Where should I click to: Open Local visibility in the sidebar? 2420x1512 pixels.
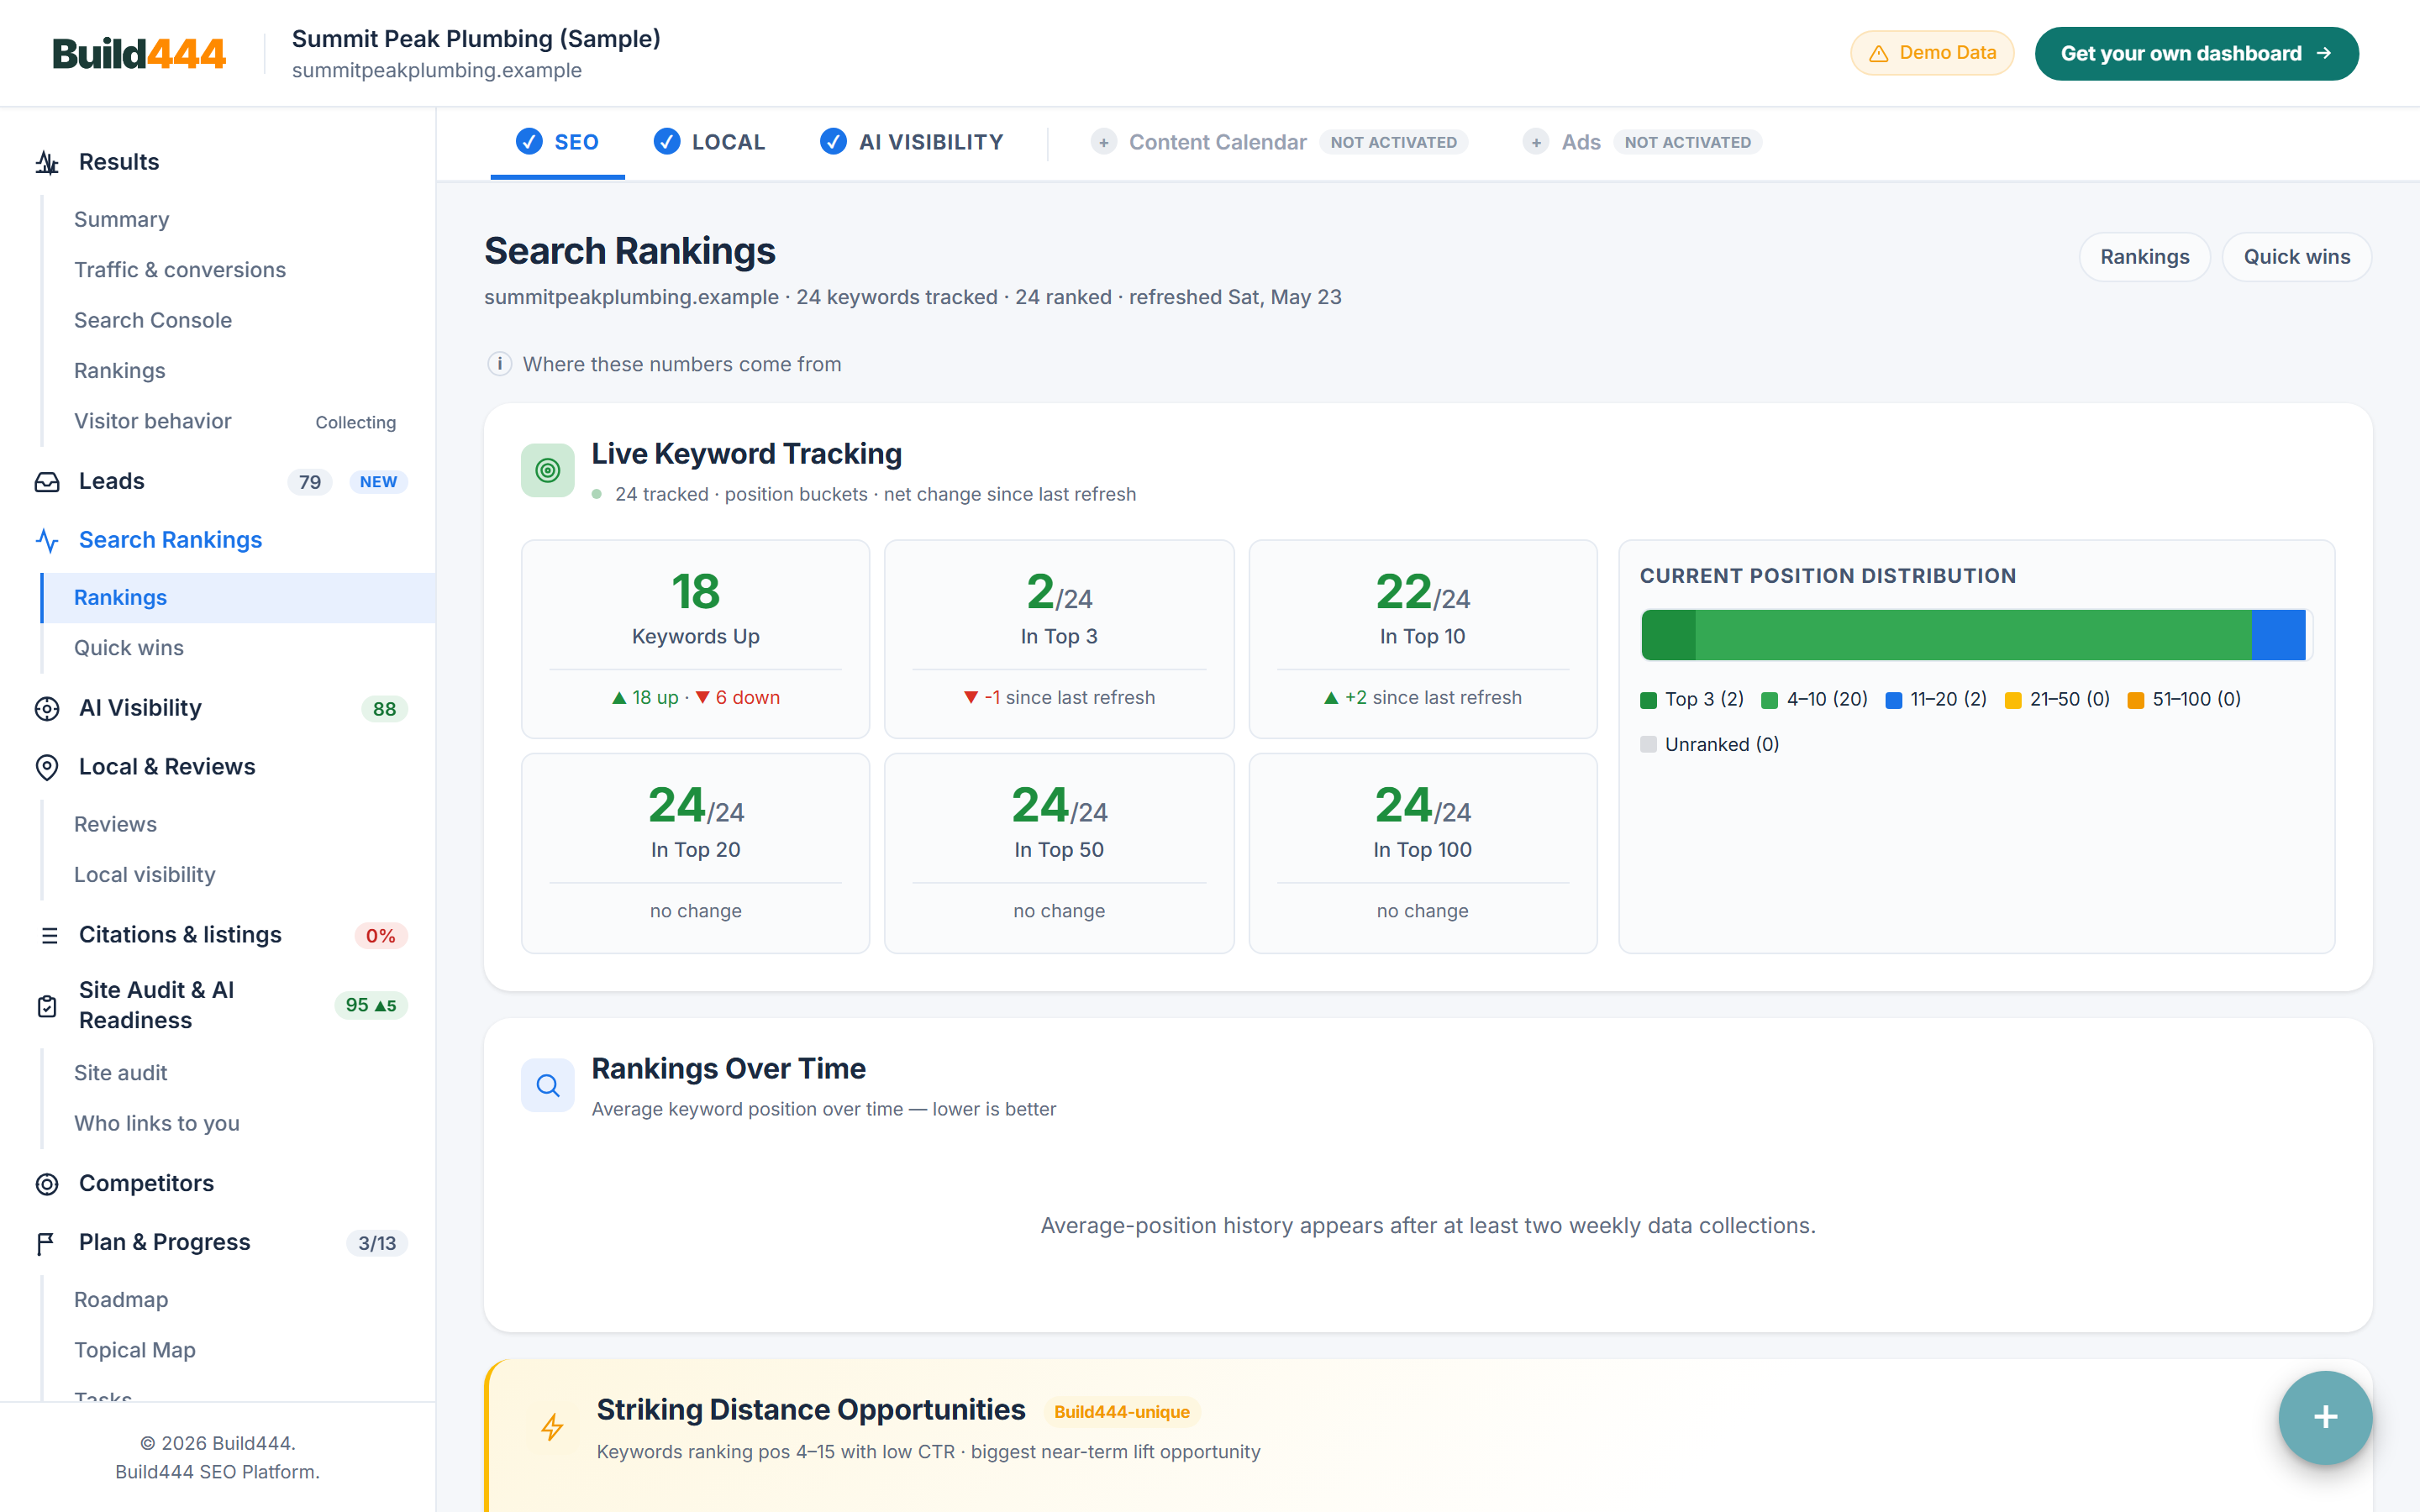tap(145, 875)
